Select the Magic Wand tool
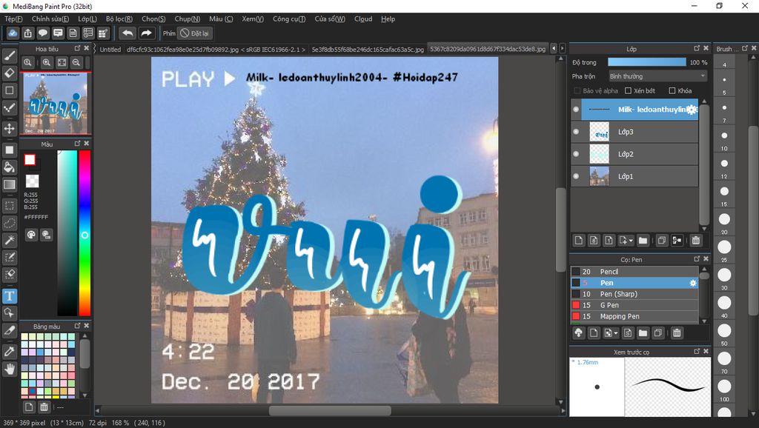The image size is (759, 428). [9, 240]
